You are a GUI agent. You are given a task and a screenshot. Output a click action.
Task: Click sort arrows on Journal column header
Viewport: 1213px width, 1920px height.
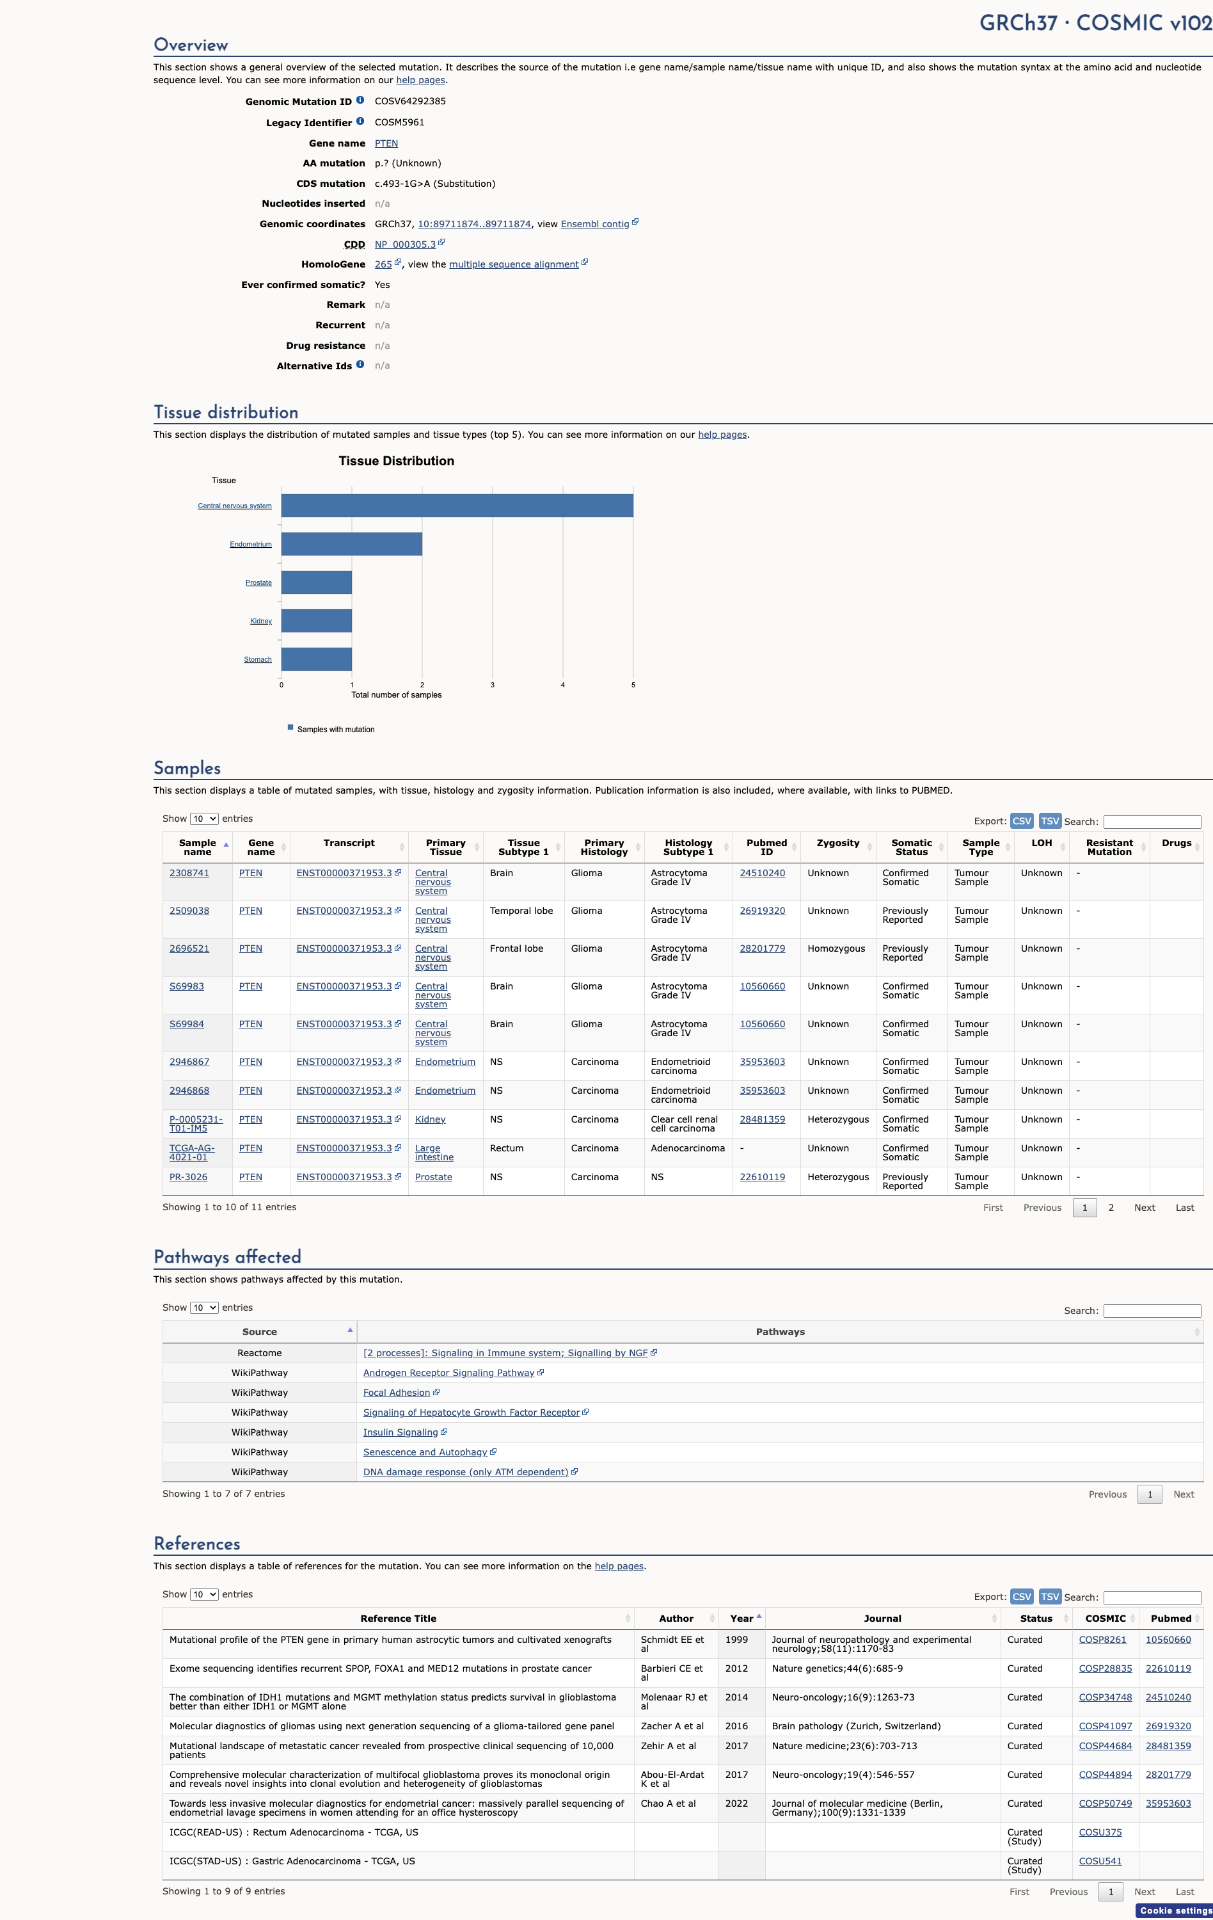point(994,1618)
